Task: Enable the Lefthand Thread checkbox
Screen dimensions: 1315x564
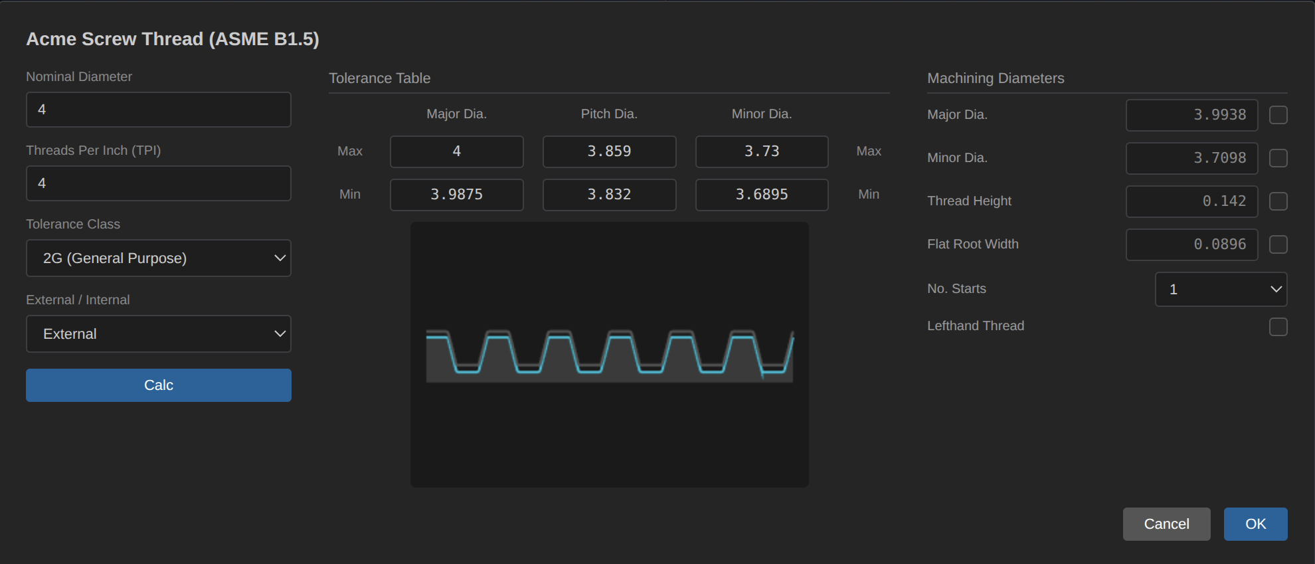Action: pyautogui.click(x=1278, y=327)
